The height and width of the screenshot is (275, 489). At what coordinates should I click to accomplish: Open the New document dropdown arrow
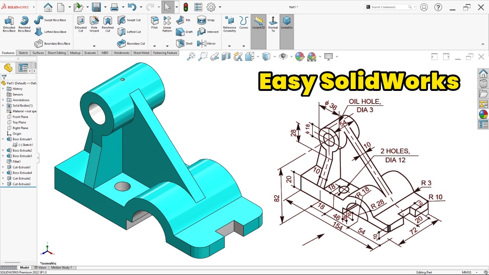(x=69, y=7)
